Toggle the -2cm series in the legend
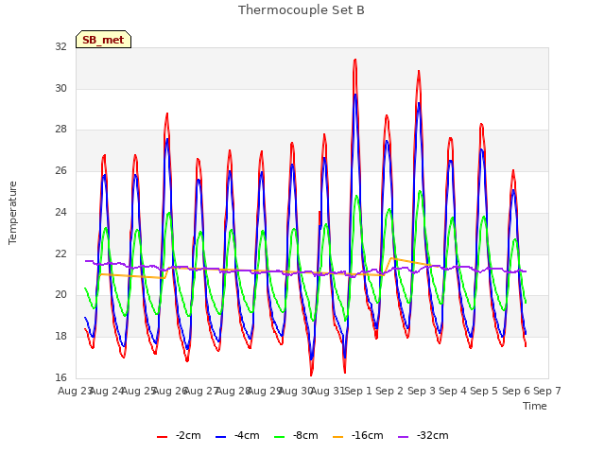Image resolution: width=605 pixels, height=454 pixels. (x=179, y=436)
